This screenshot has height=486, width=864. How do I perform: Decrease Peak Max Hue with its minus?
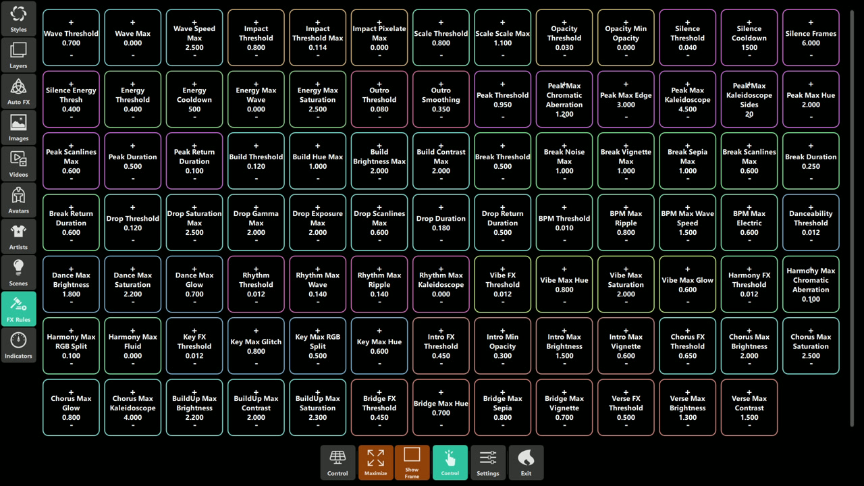pyautogui.click(x=811, y=117)
